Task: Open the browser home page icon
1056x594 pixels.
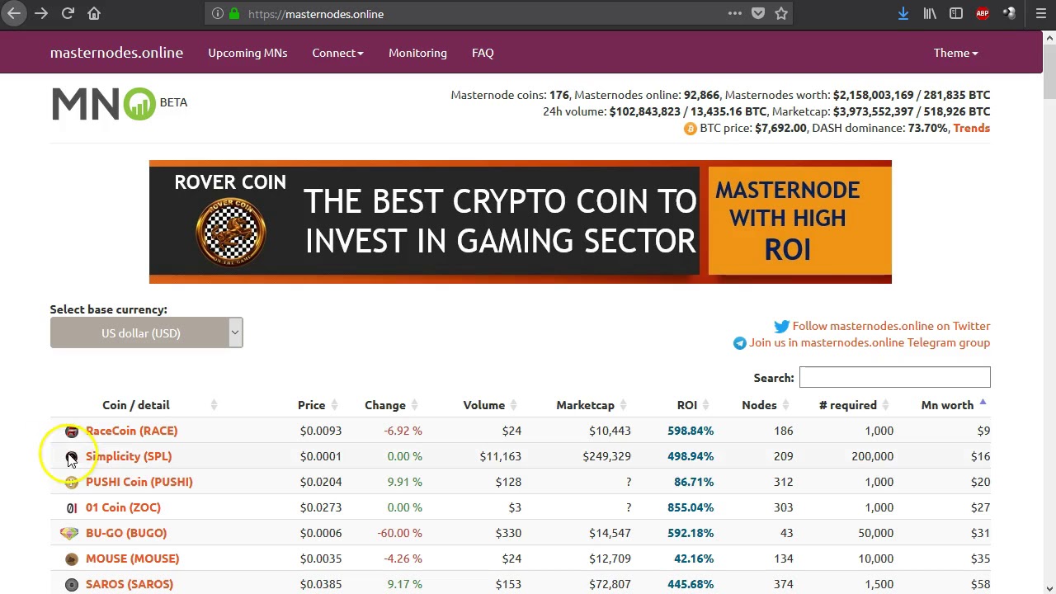Action: [94, 13]
